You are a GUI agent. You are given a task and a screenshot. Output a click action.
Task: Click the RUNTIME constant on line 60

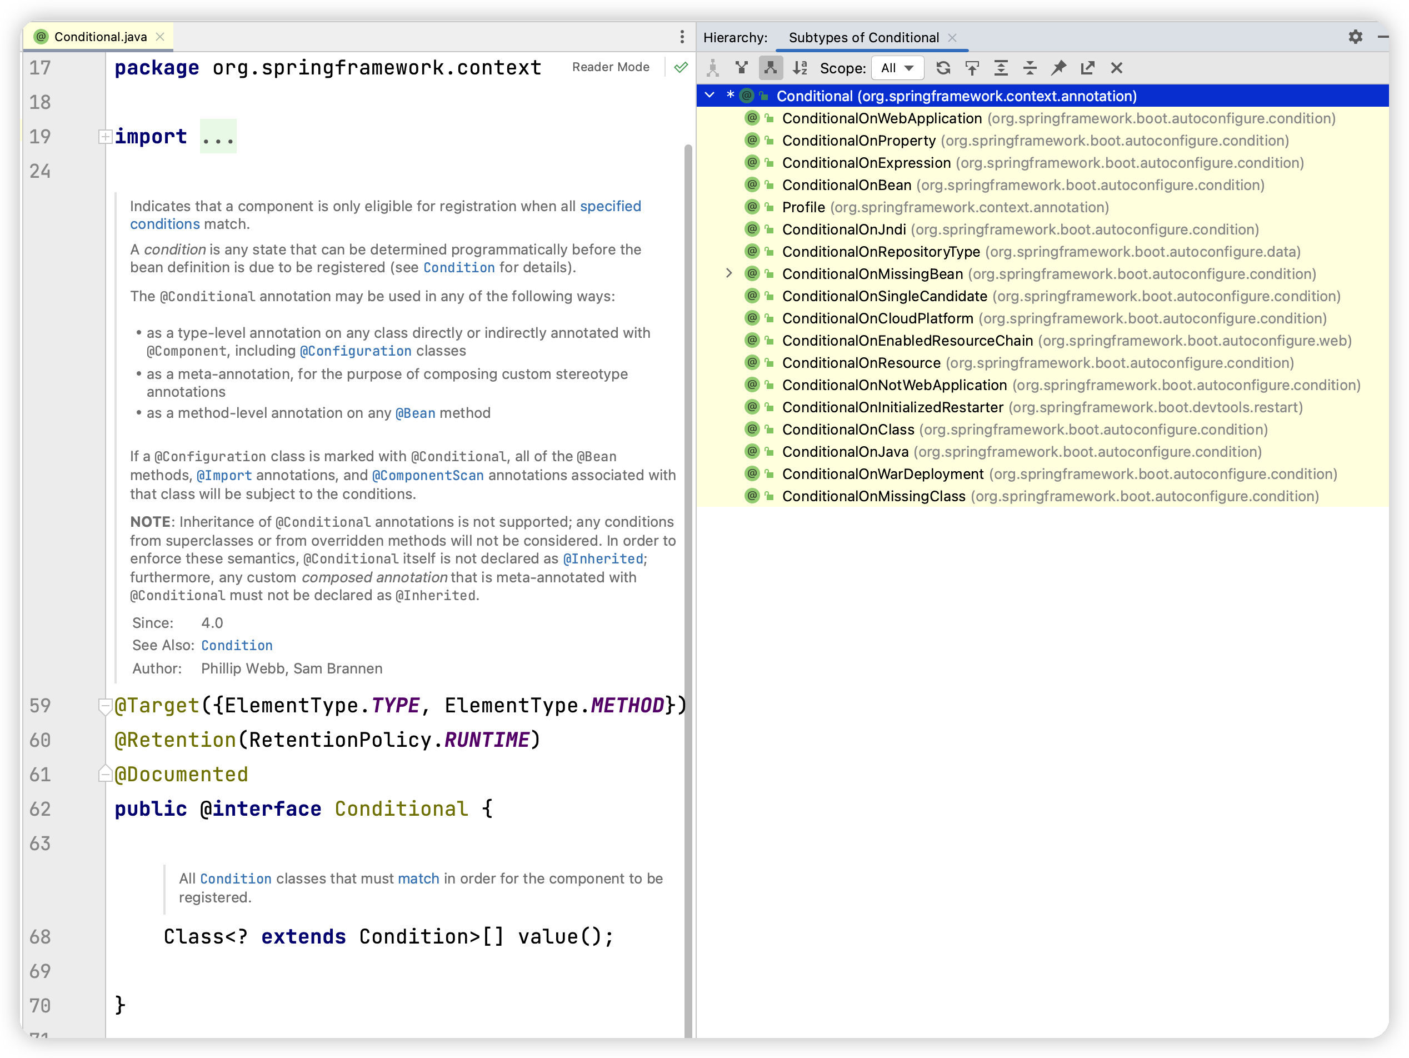(487, 740)
